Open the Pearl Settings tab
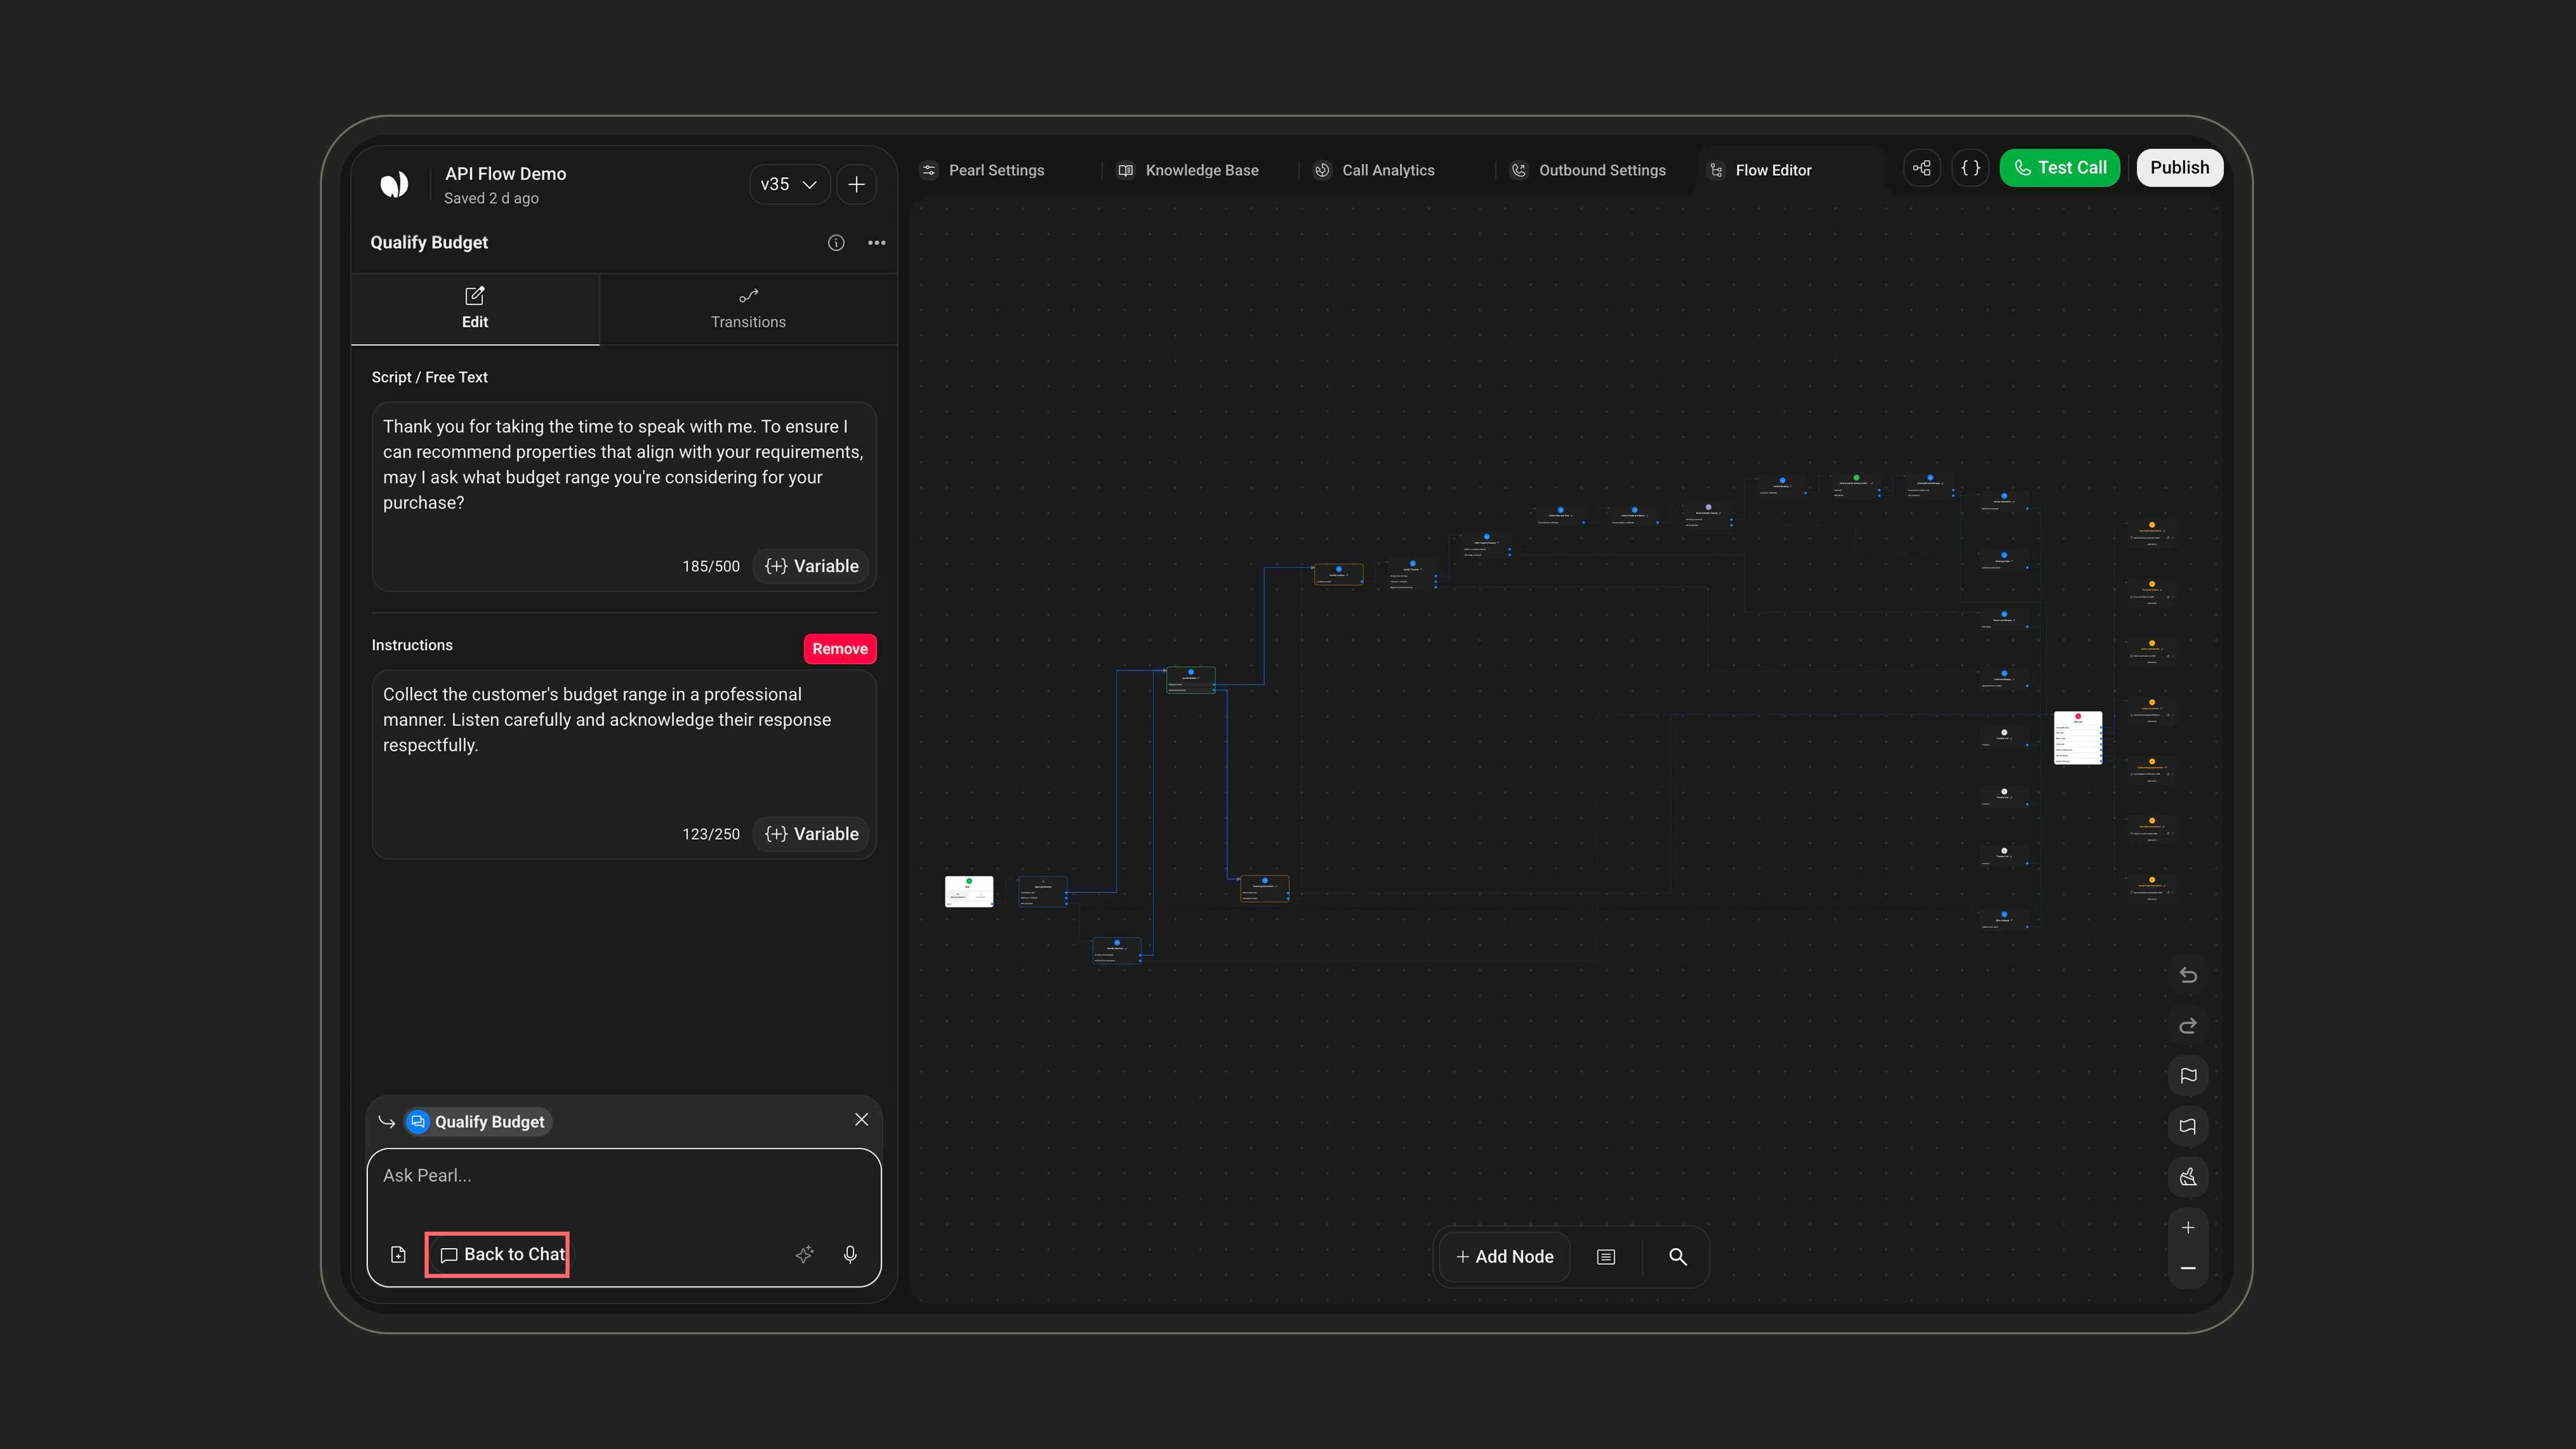Image resolution: width=2576 pixels, height=1449 pixels. point(982,170)
